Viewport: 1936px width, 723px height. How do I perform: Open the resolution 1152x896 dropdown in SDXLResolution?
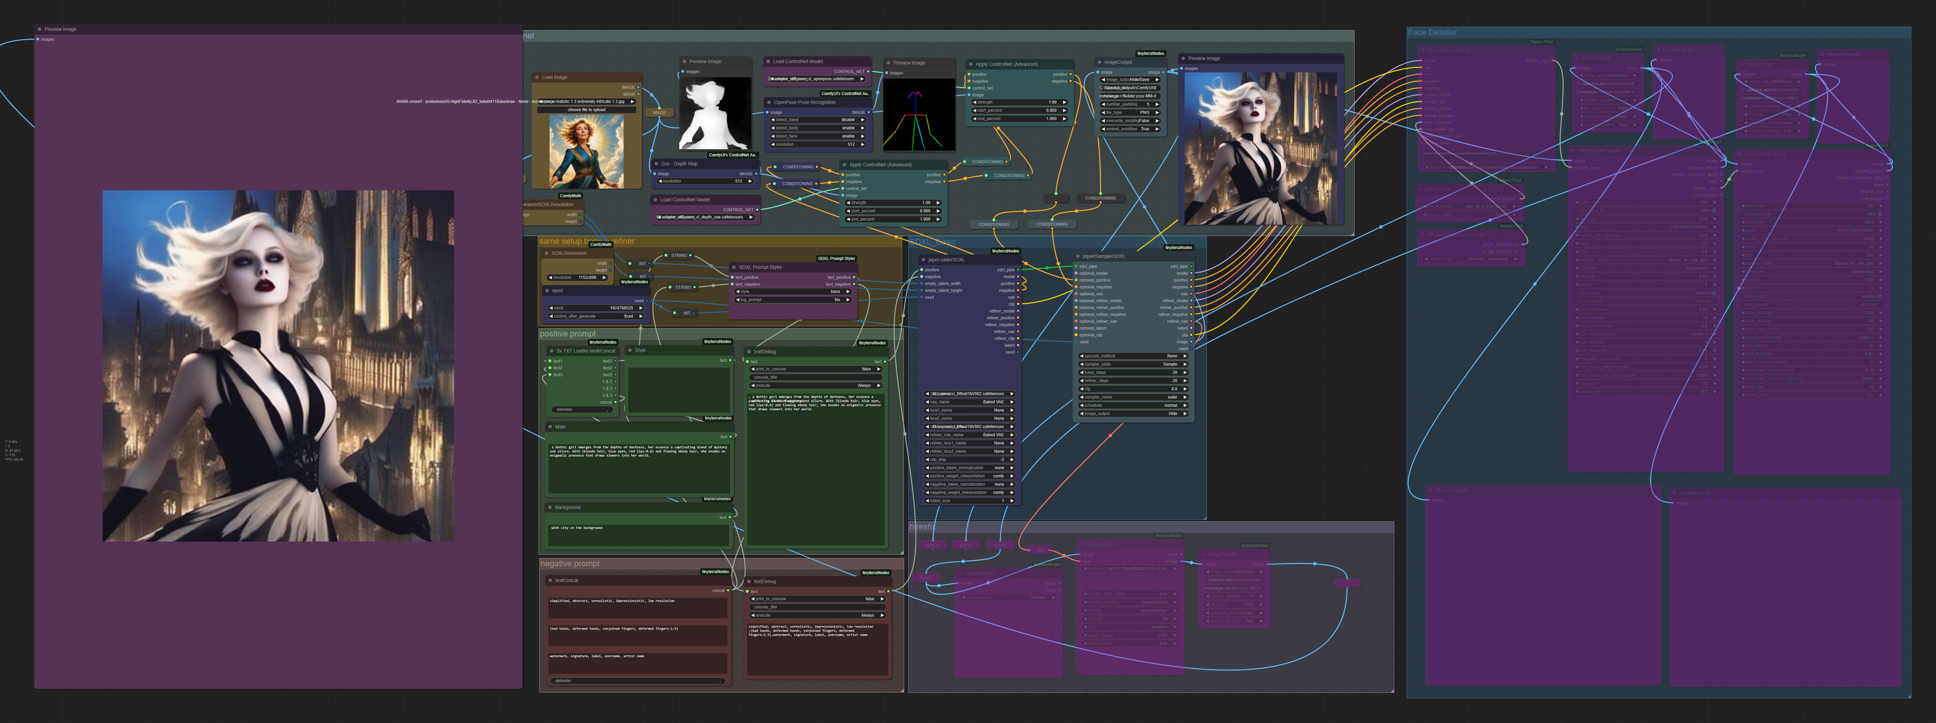pyautogui.click(x=577, y=278)
